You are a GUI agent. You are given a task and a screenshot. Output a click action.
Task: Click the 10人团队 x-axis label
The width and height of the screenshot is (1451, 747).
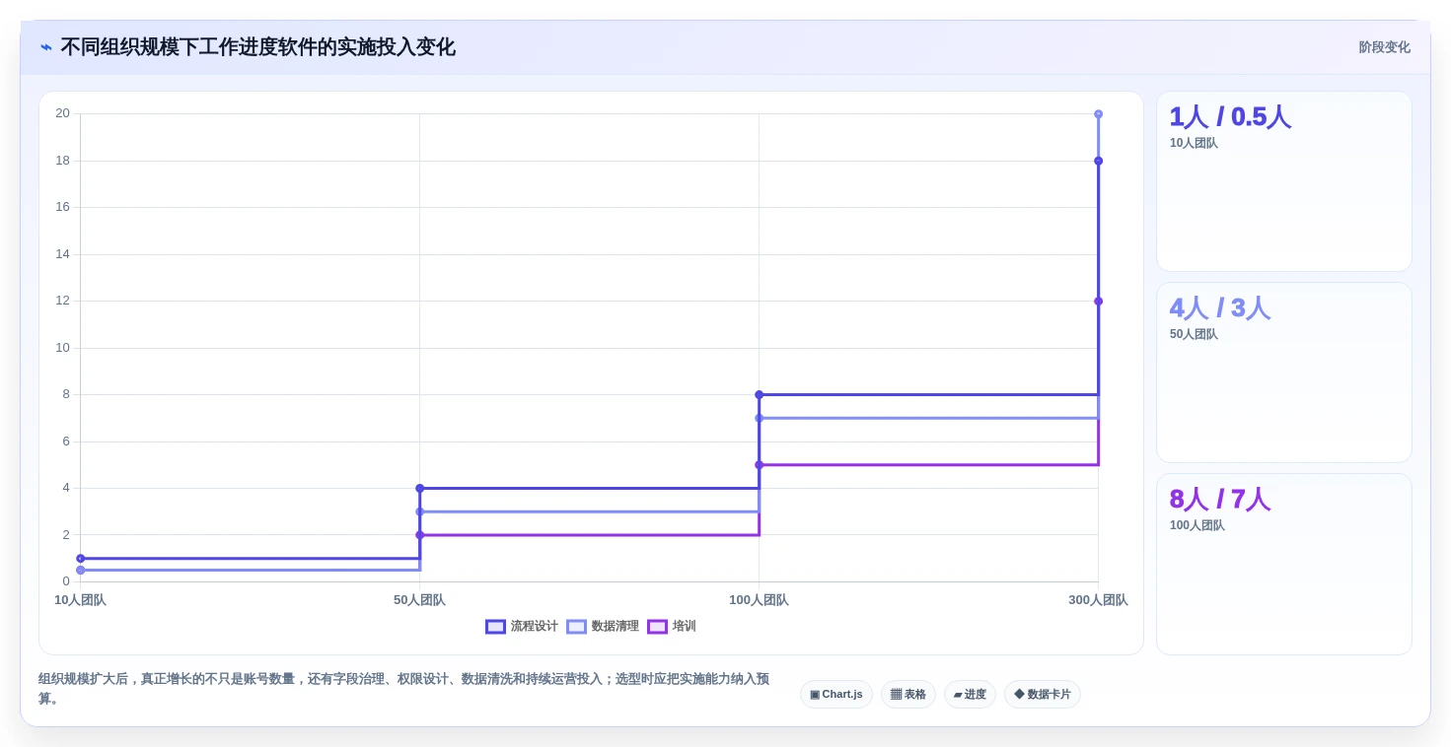[x=80, y=600]
